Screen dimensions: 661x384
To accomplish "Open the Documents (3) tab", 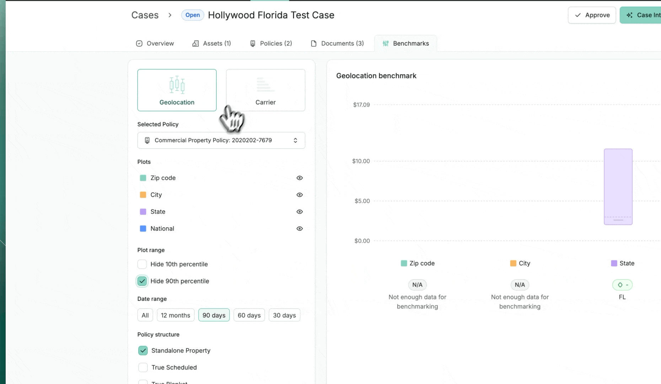I will [337, 43].
